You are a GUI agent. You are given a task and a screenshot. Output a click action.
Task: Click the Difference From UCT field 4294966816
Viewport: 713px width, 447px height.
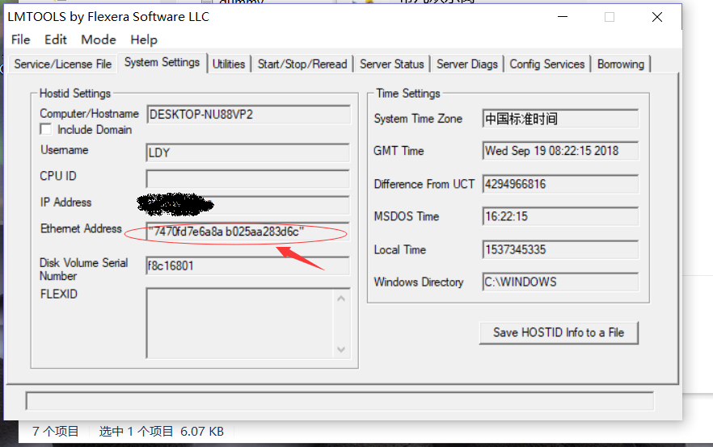point(560,184)
